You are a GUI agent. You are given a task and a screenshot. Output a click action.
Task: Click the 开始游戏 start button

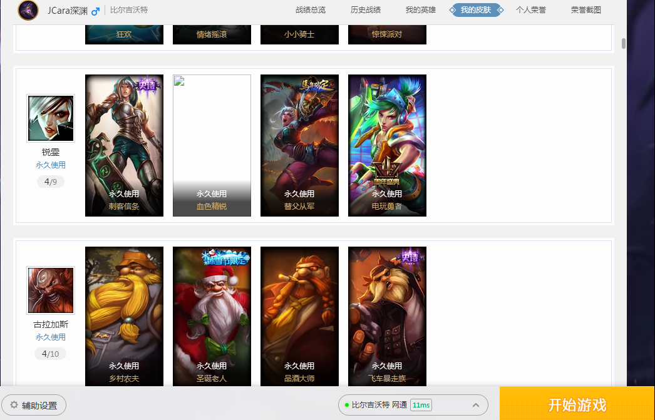coord(577,403)
